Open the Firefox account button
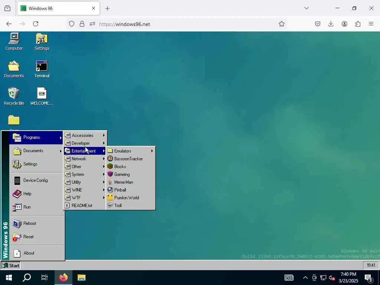This screenshot has height=285, width=380. coord(344,24)
